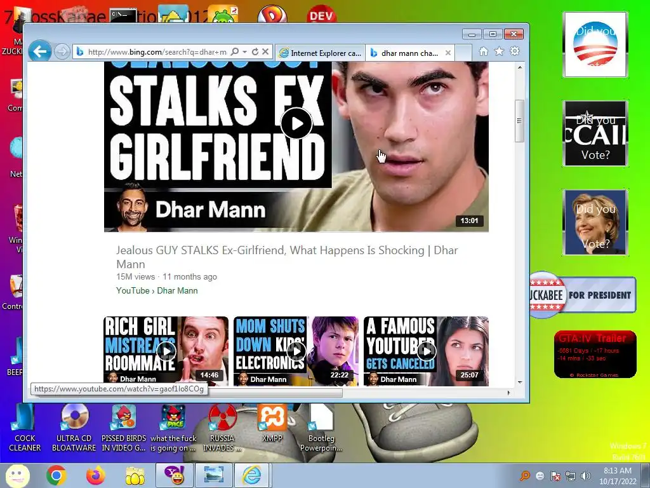
Task: Minimize the Internet Explorer window
Action: (472, 34)
